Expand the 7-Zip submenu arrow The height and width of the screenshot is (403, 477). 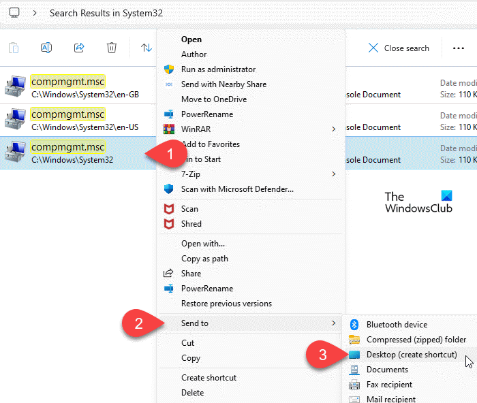(334, 174)
